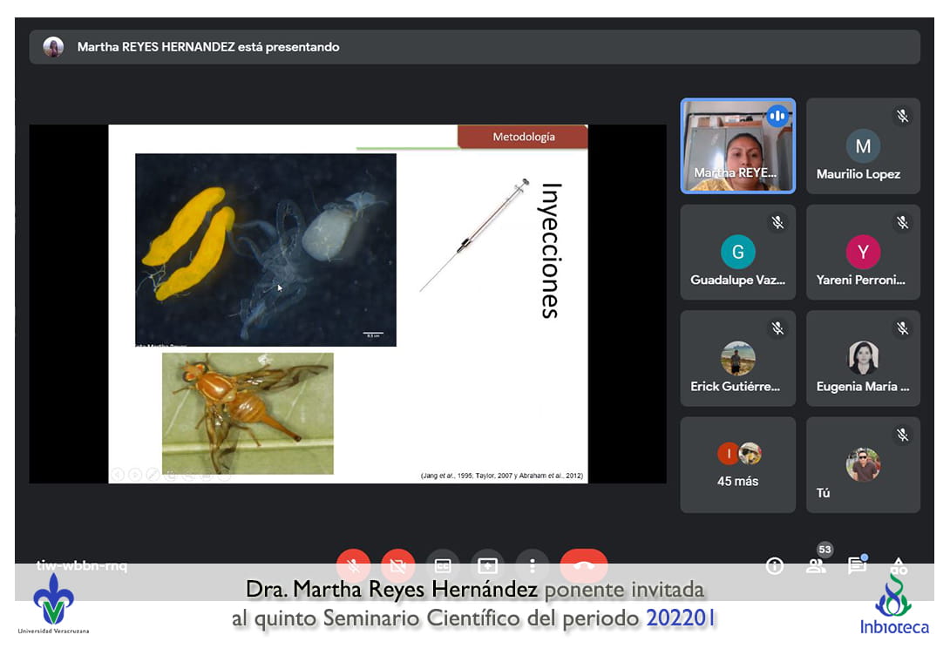Unmute the microphone in the call controls

point(353,565)
